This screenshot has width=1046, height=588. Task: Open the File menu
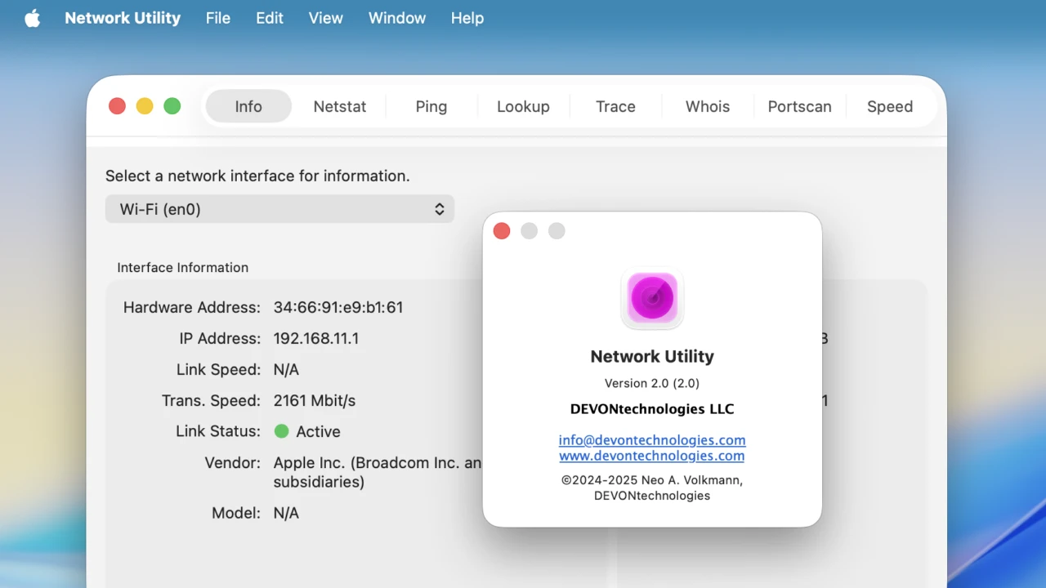pos(217,18)
